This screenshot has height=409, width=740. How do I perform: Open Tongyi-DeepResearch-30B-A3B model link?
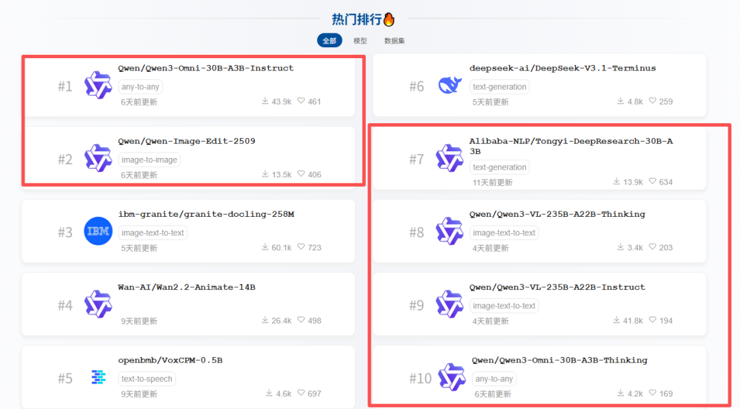(x=571, y=146)
